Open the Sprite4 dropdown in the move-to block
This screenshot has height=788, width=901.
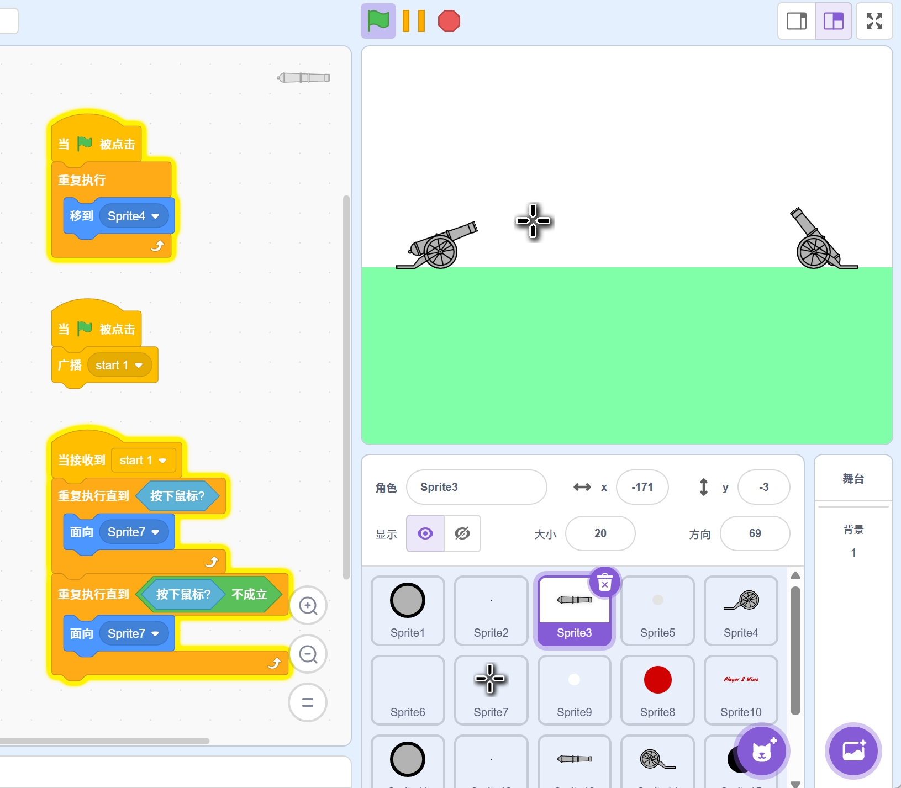tap(155, 216)
